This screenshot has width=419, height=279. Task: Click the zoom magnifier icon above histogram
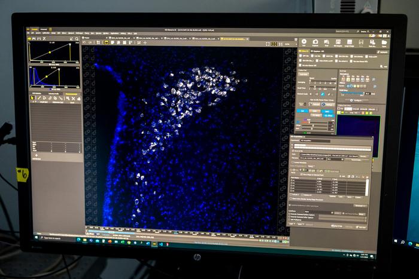click(77, 39)
